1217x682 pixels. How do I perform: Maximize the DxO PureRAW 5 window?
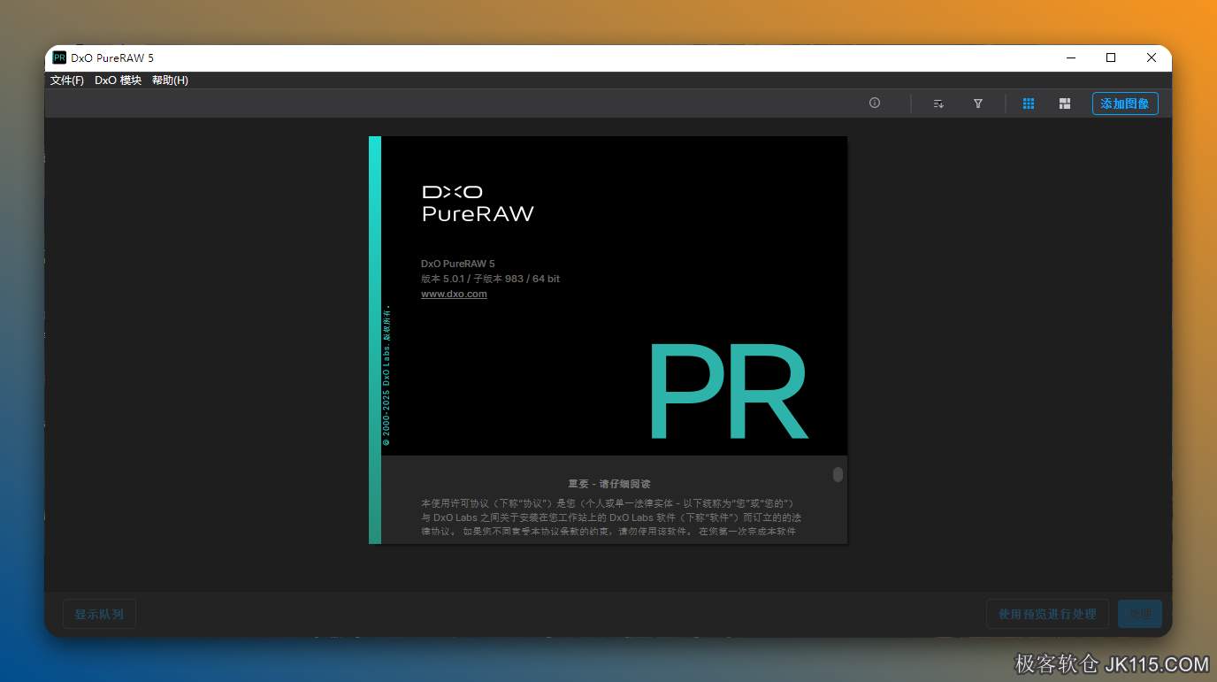[1111, 57]
